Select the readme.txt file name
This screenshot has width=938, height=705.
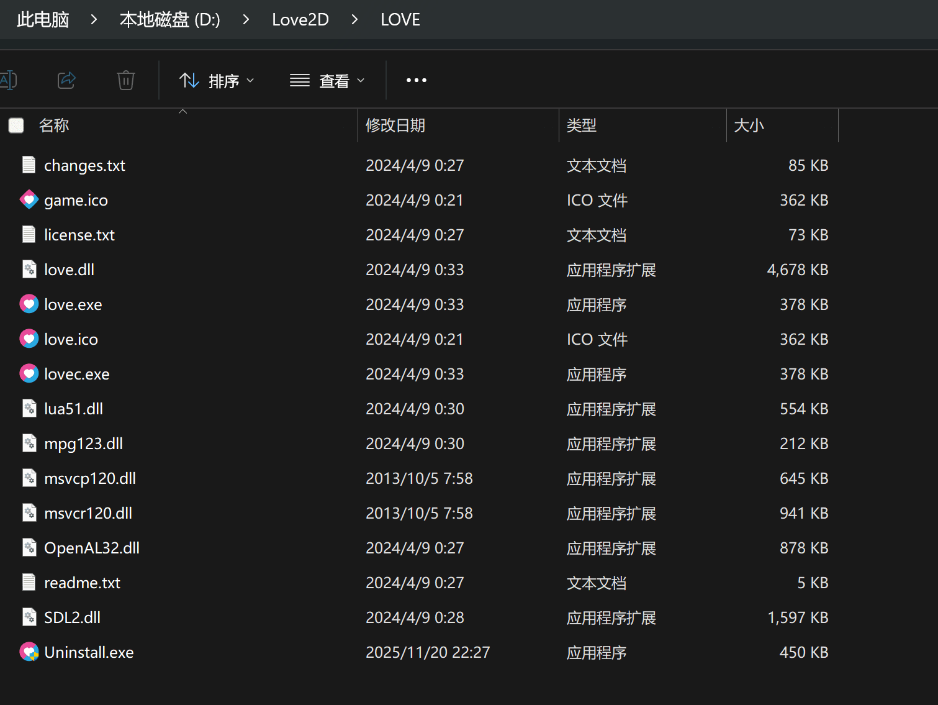[82, 583]
